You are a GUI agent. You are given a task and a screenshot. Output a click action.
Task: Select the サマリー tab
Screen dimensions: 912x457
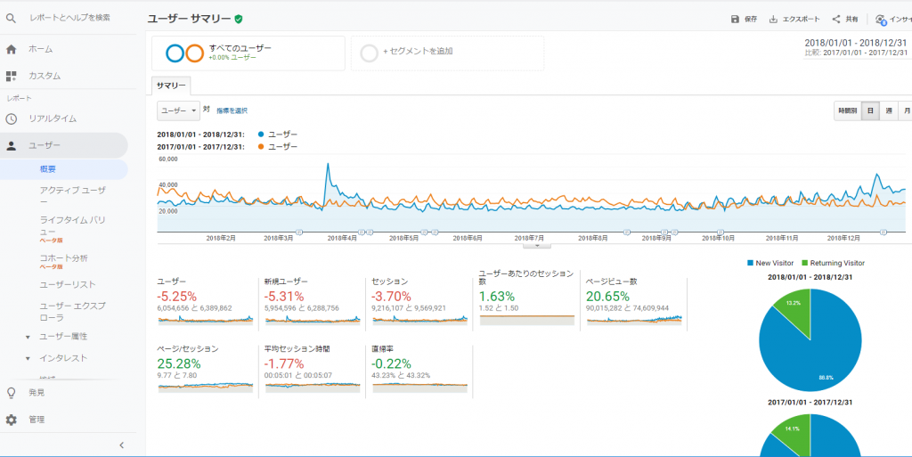point(171,86)
